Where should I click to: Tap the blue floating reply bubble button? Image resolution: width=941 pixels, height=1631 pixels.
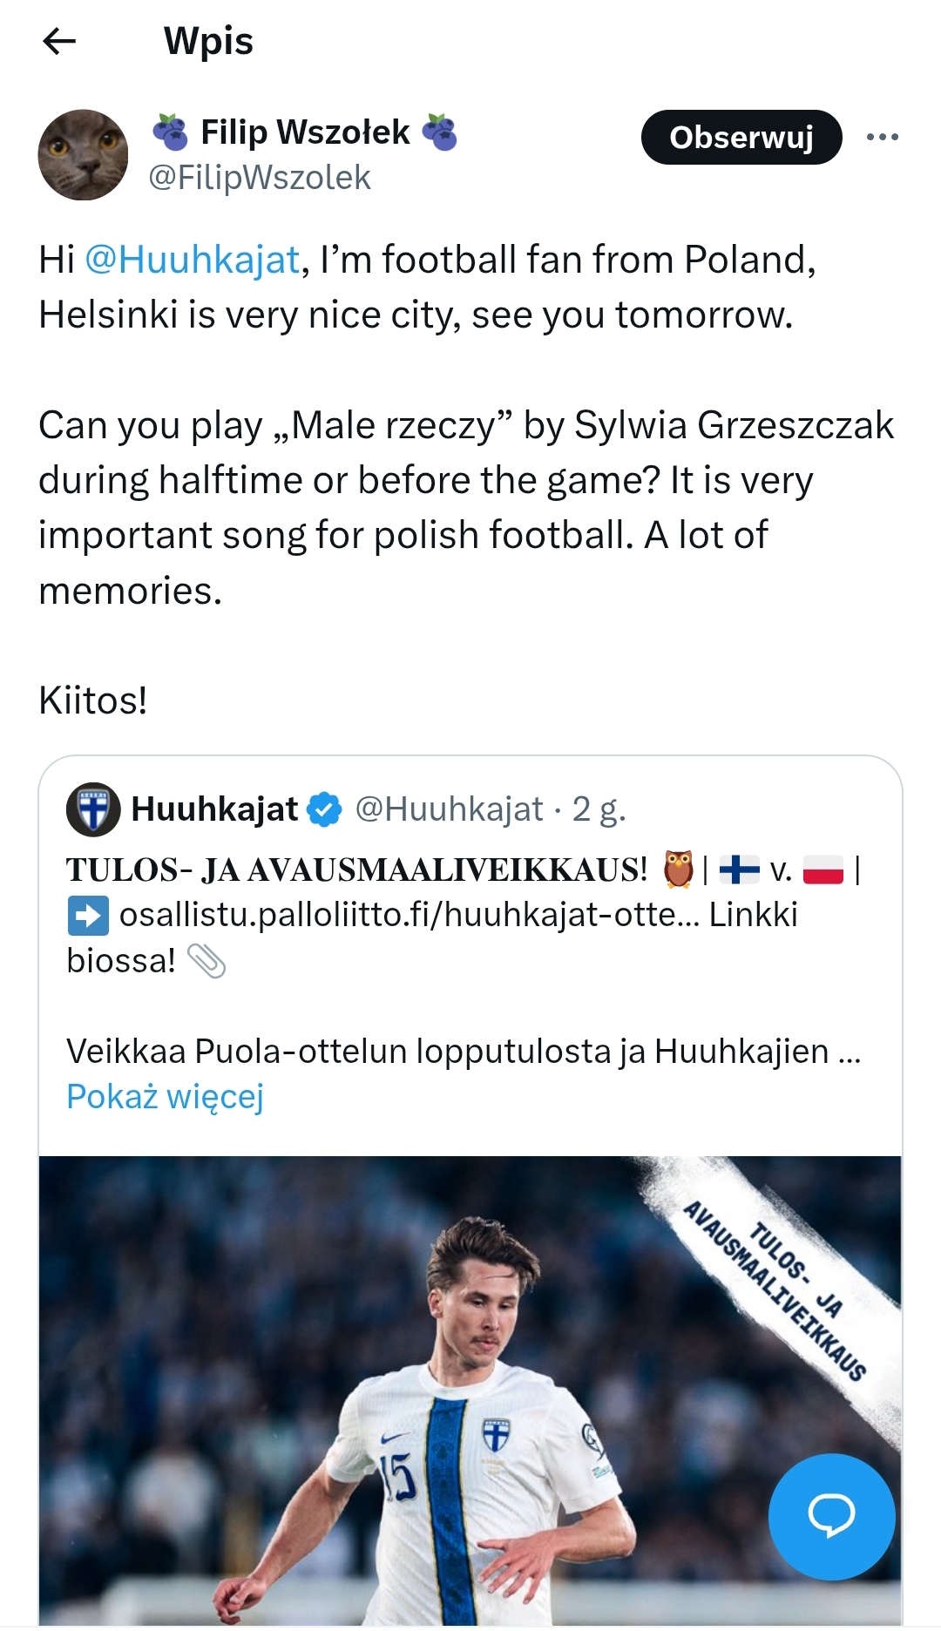point(831,1516)
